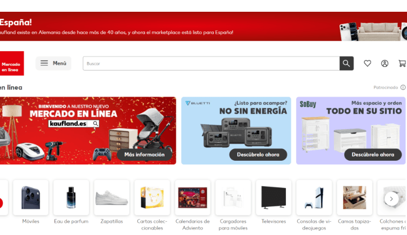The image size is (407, 235).
Task: Click the Más información button
Action: click(144, 154)
